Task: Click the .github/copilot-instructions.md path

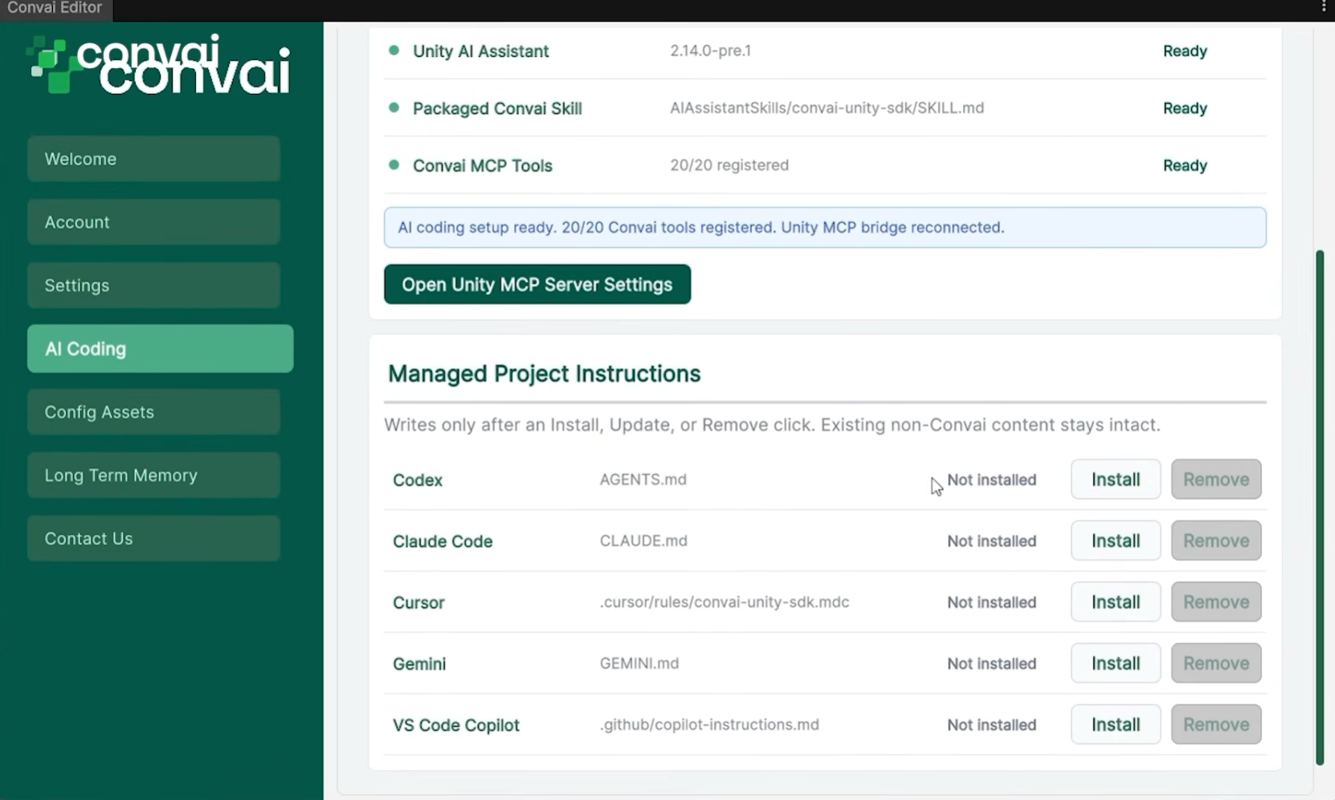Action: coord(709,724)
